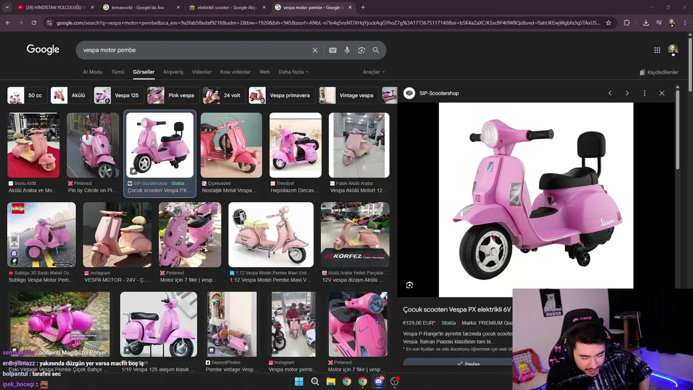Open Google Lens image search icon
The height and width of the screenshot is (390, 693).
click(362, 50)
